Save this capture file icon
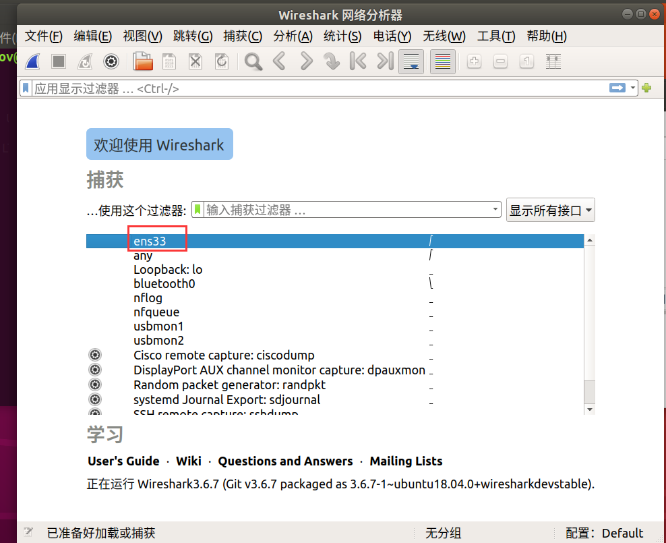 pos(169,61)
